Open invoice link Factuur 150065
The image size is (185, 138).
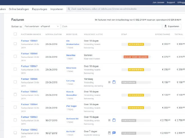click(x=29, y=91)
